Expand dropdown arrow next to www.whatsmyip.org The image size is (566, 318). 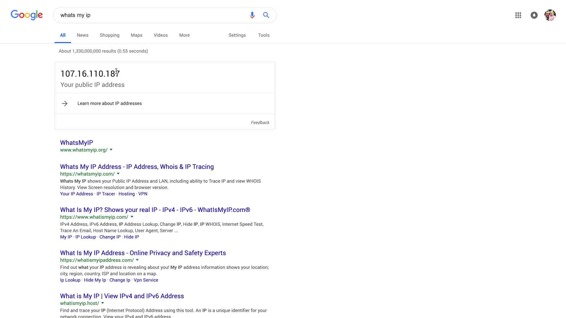coord(111,150)
